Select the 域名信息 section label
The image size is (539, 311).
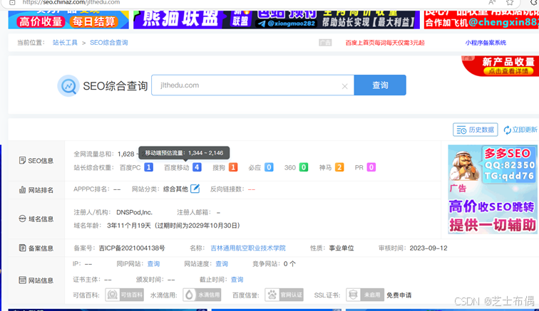click(36, 219)
